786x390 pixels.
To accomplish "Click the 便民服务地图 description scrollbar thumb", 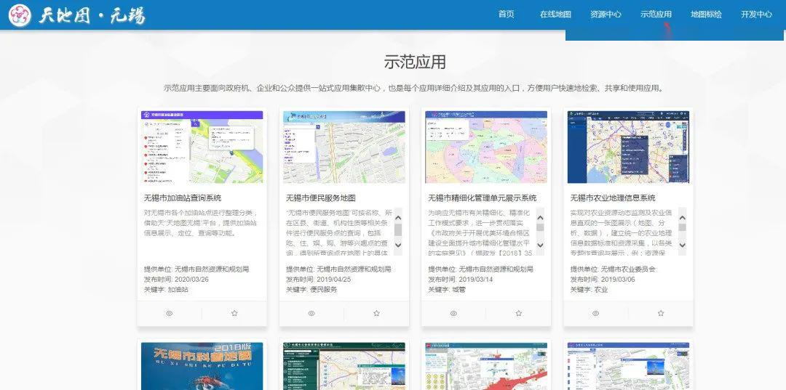I will pos(398,229).
